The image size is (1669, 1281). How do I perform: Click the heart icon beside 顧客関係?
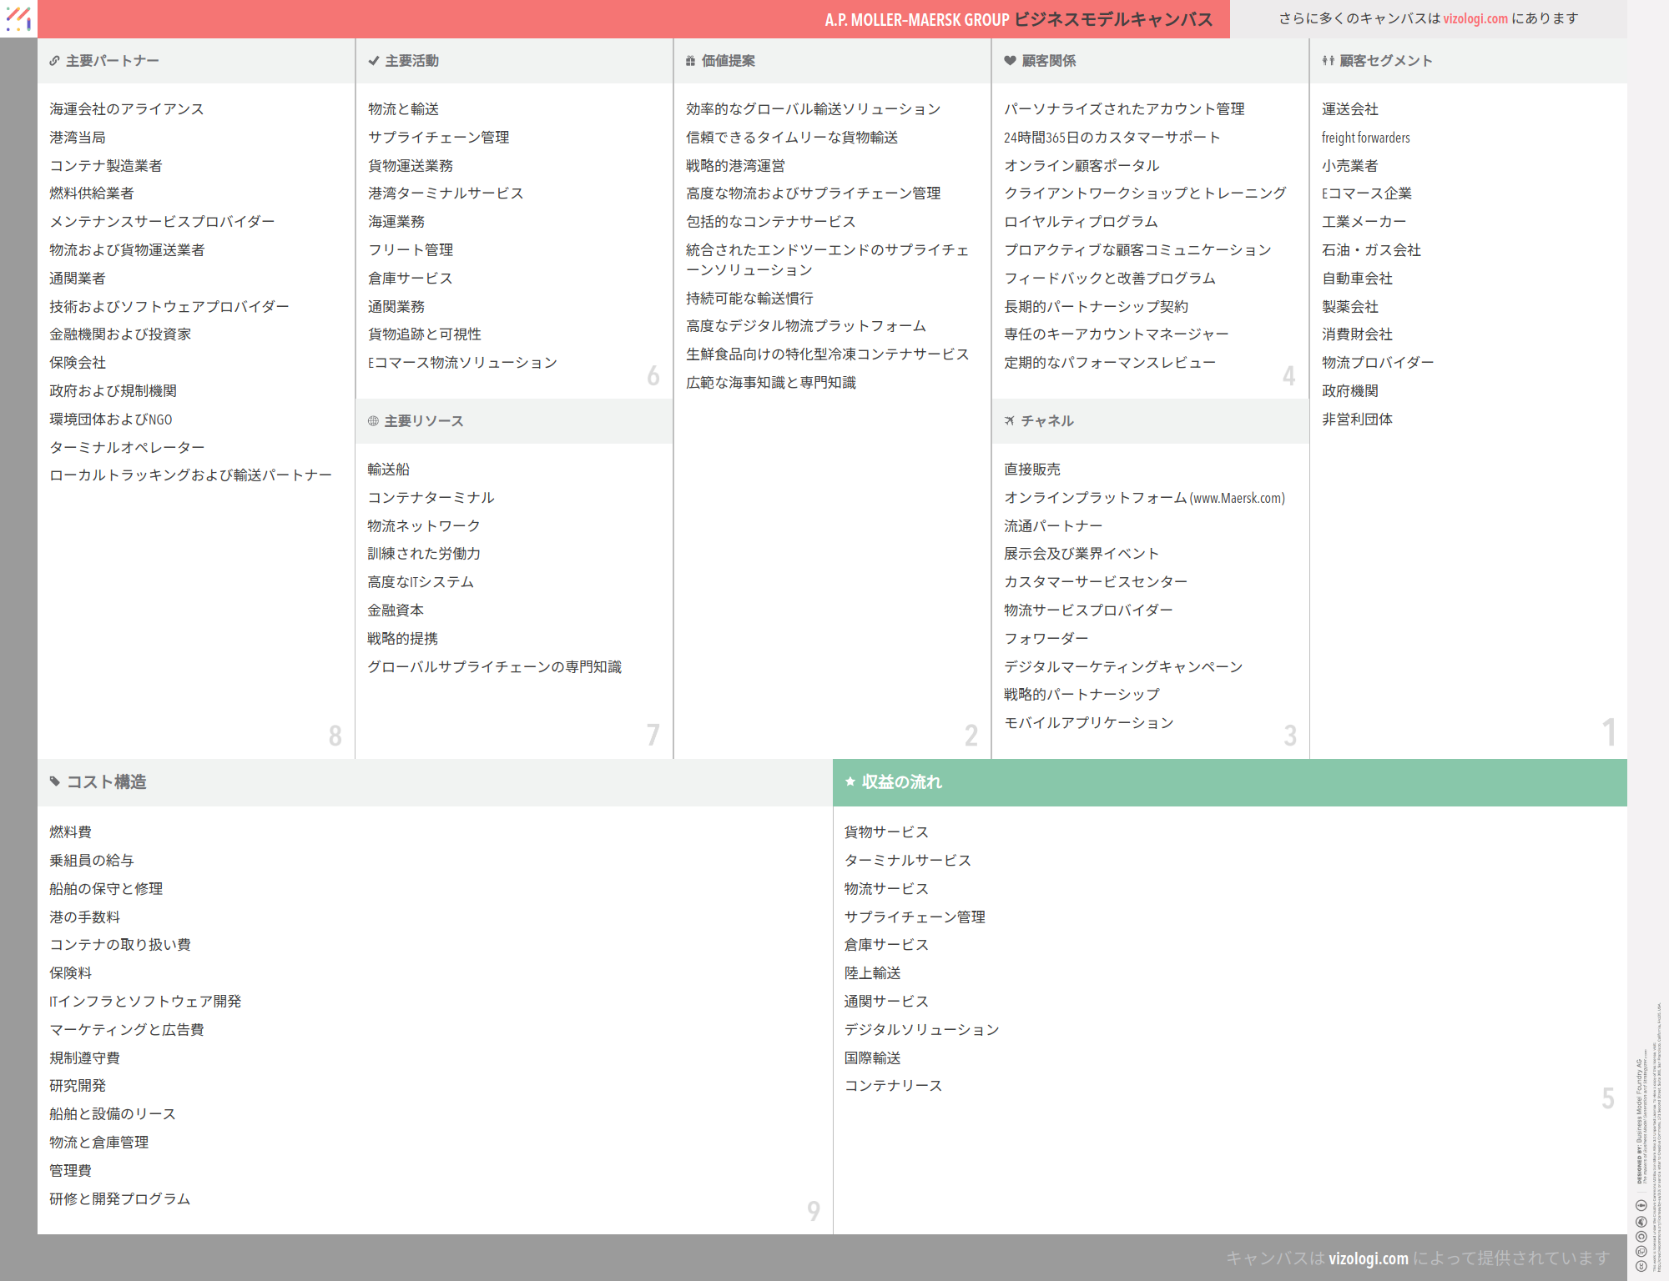tap(1010, 61)
